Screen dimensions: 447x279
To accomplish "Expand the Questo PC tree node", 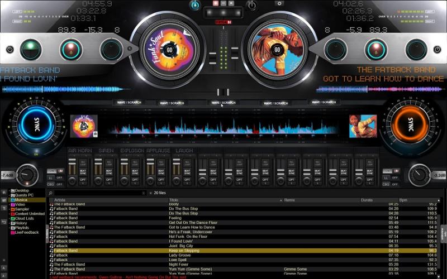I will click(9, 195).
